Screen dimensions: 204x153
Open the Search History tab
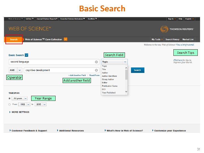tap(172, 39)
